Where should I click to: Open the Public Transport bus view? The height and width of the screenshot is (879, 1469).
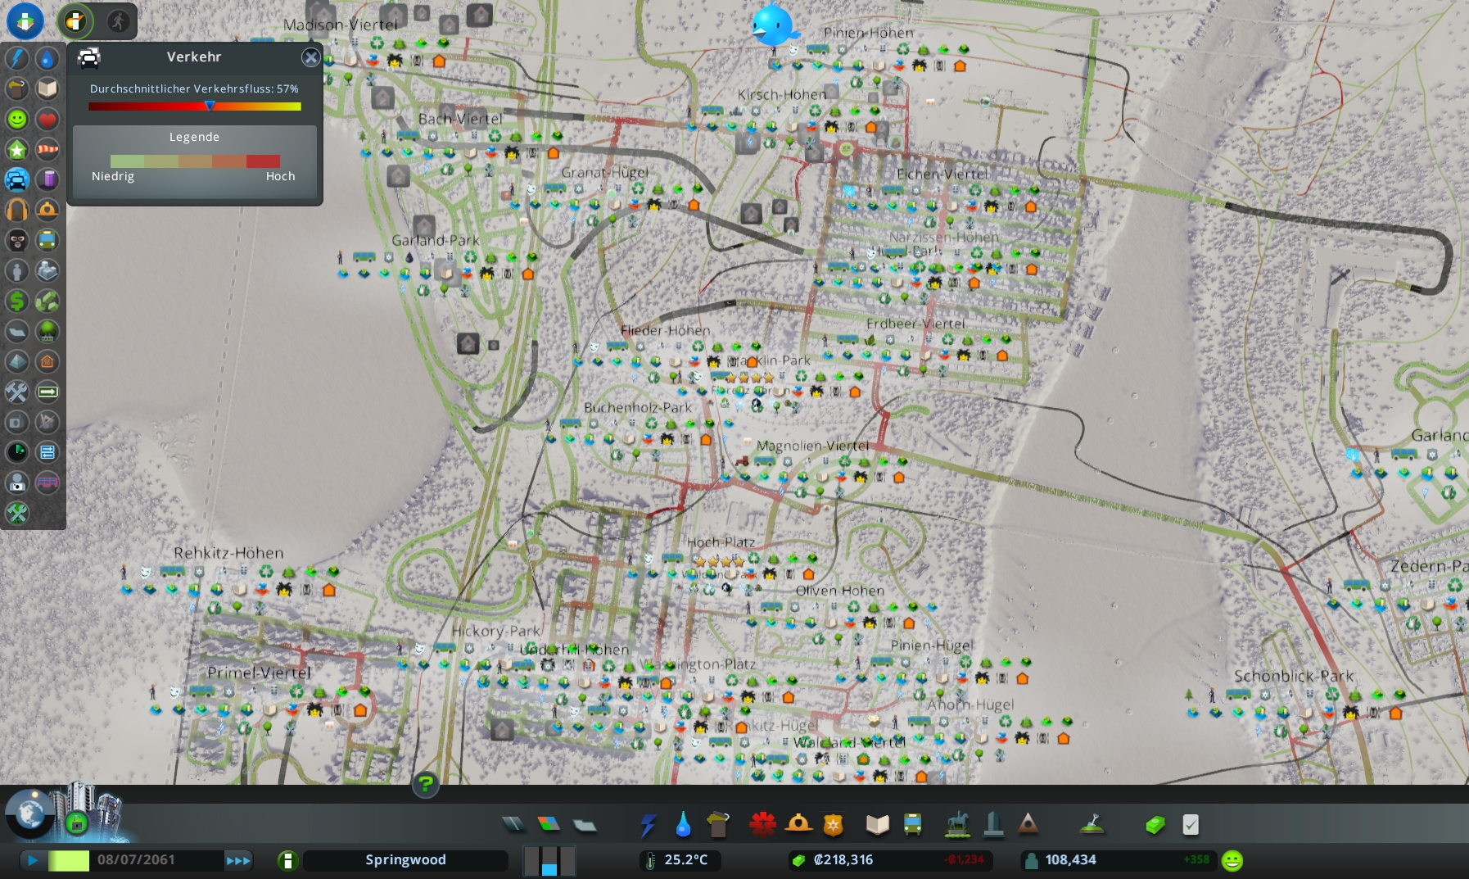[x=47, y=240]
